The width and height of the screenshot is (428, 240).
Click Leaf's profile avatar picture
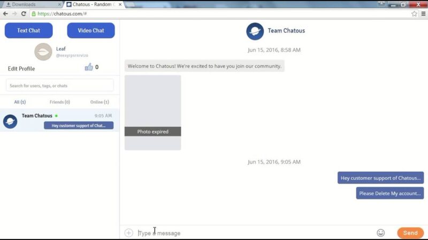(43, 52)
